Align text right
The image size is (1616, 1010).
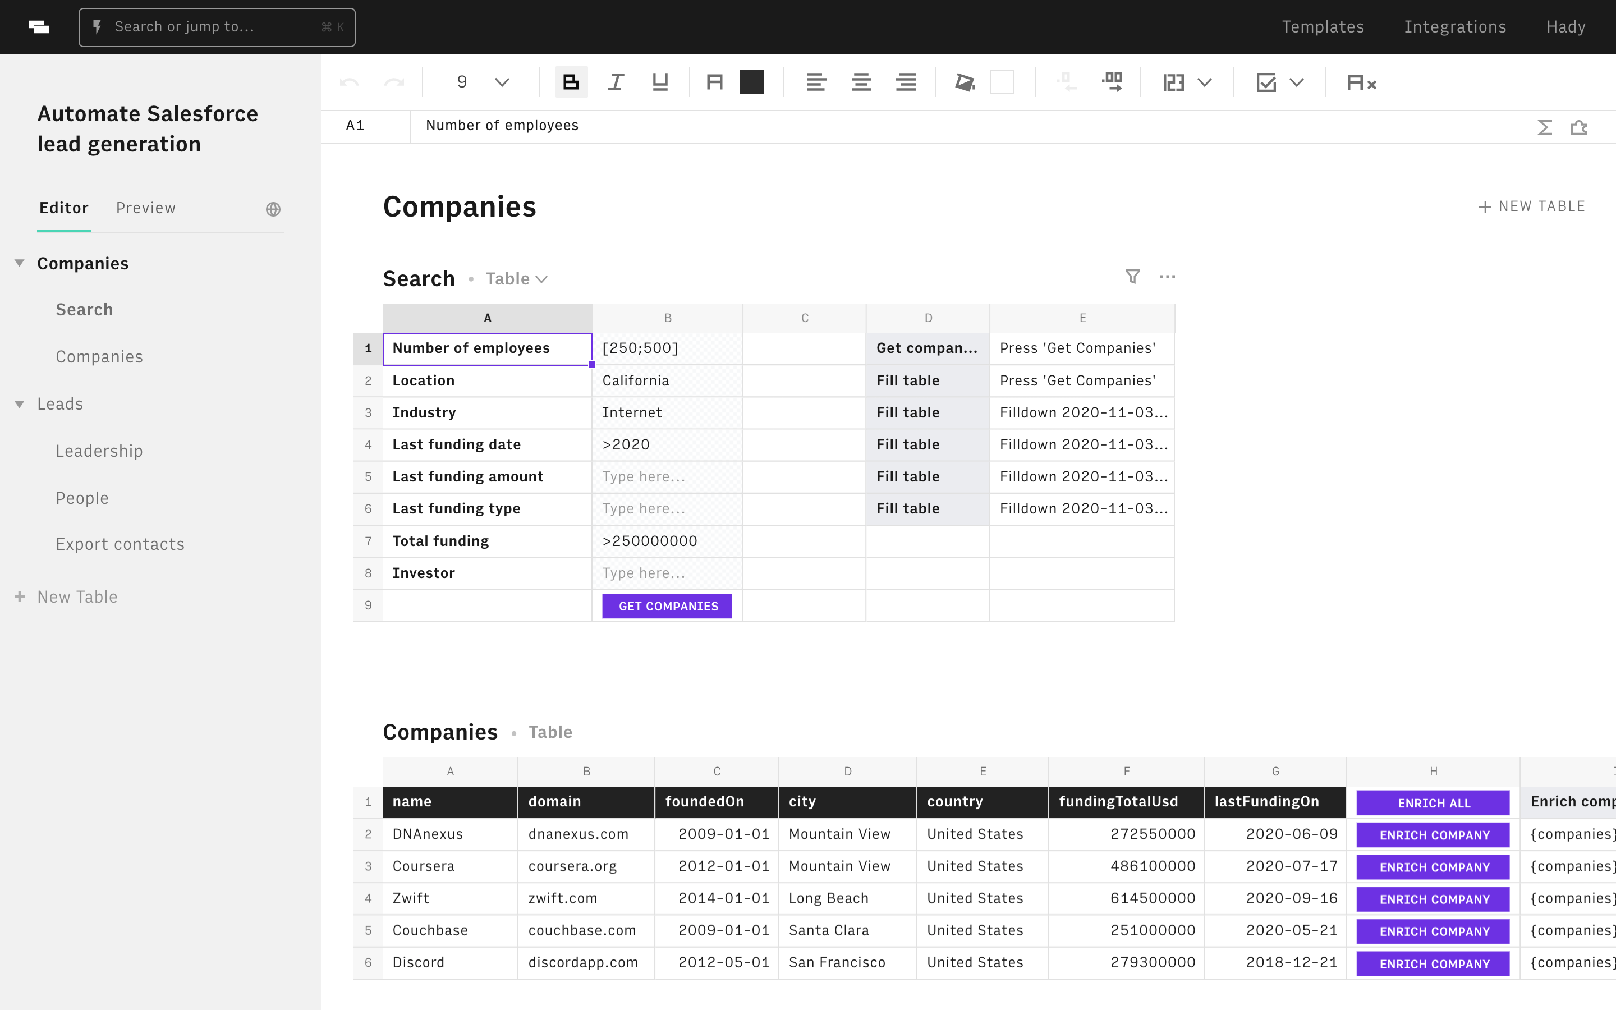click(x=906, y=82)
